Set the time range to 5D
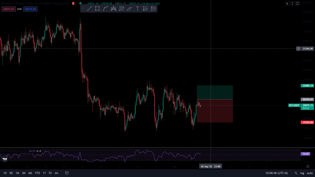The width and height of the screenshot is (315, 177). [11, 173]
